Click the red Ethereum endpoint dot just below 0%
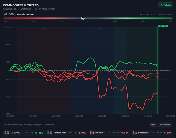 pyautogui.click(x=158, y=73)
